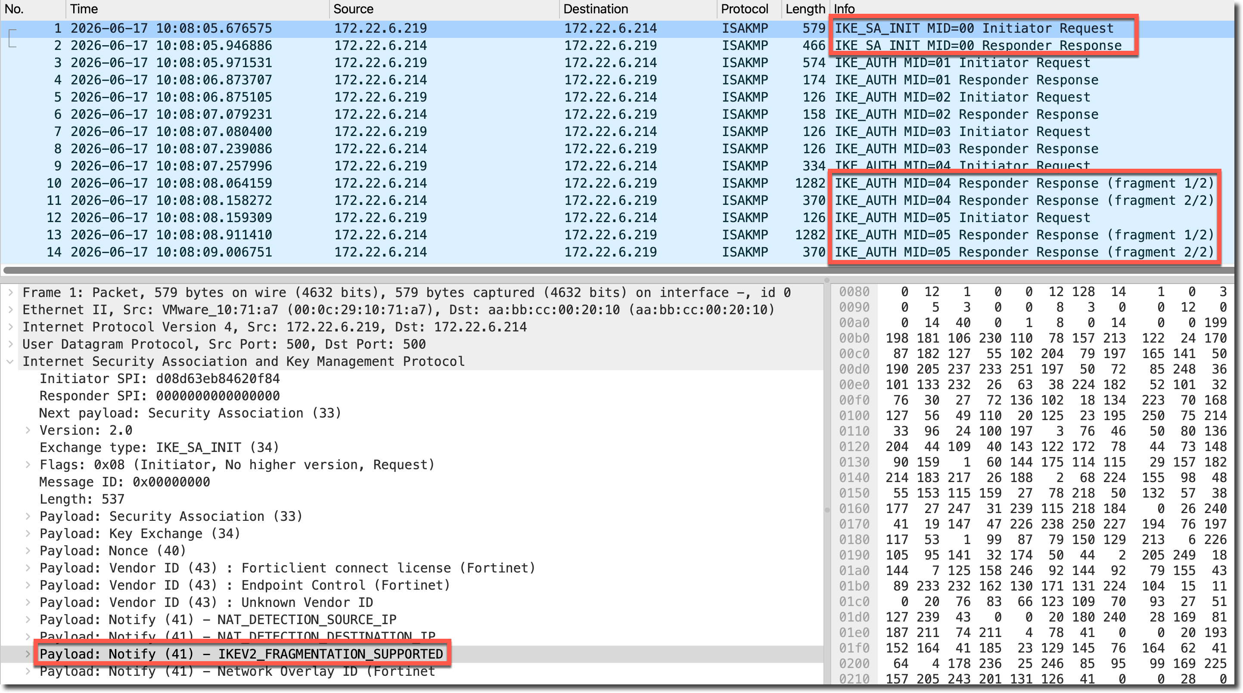Sort packets by the Info column
1243x693 pixels.
point(1033,9)
